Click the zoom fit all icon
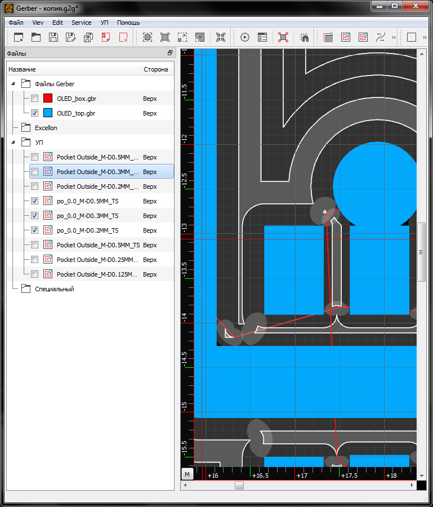Viewport: 433px width, 507px height. [148, 37]
